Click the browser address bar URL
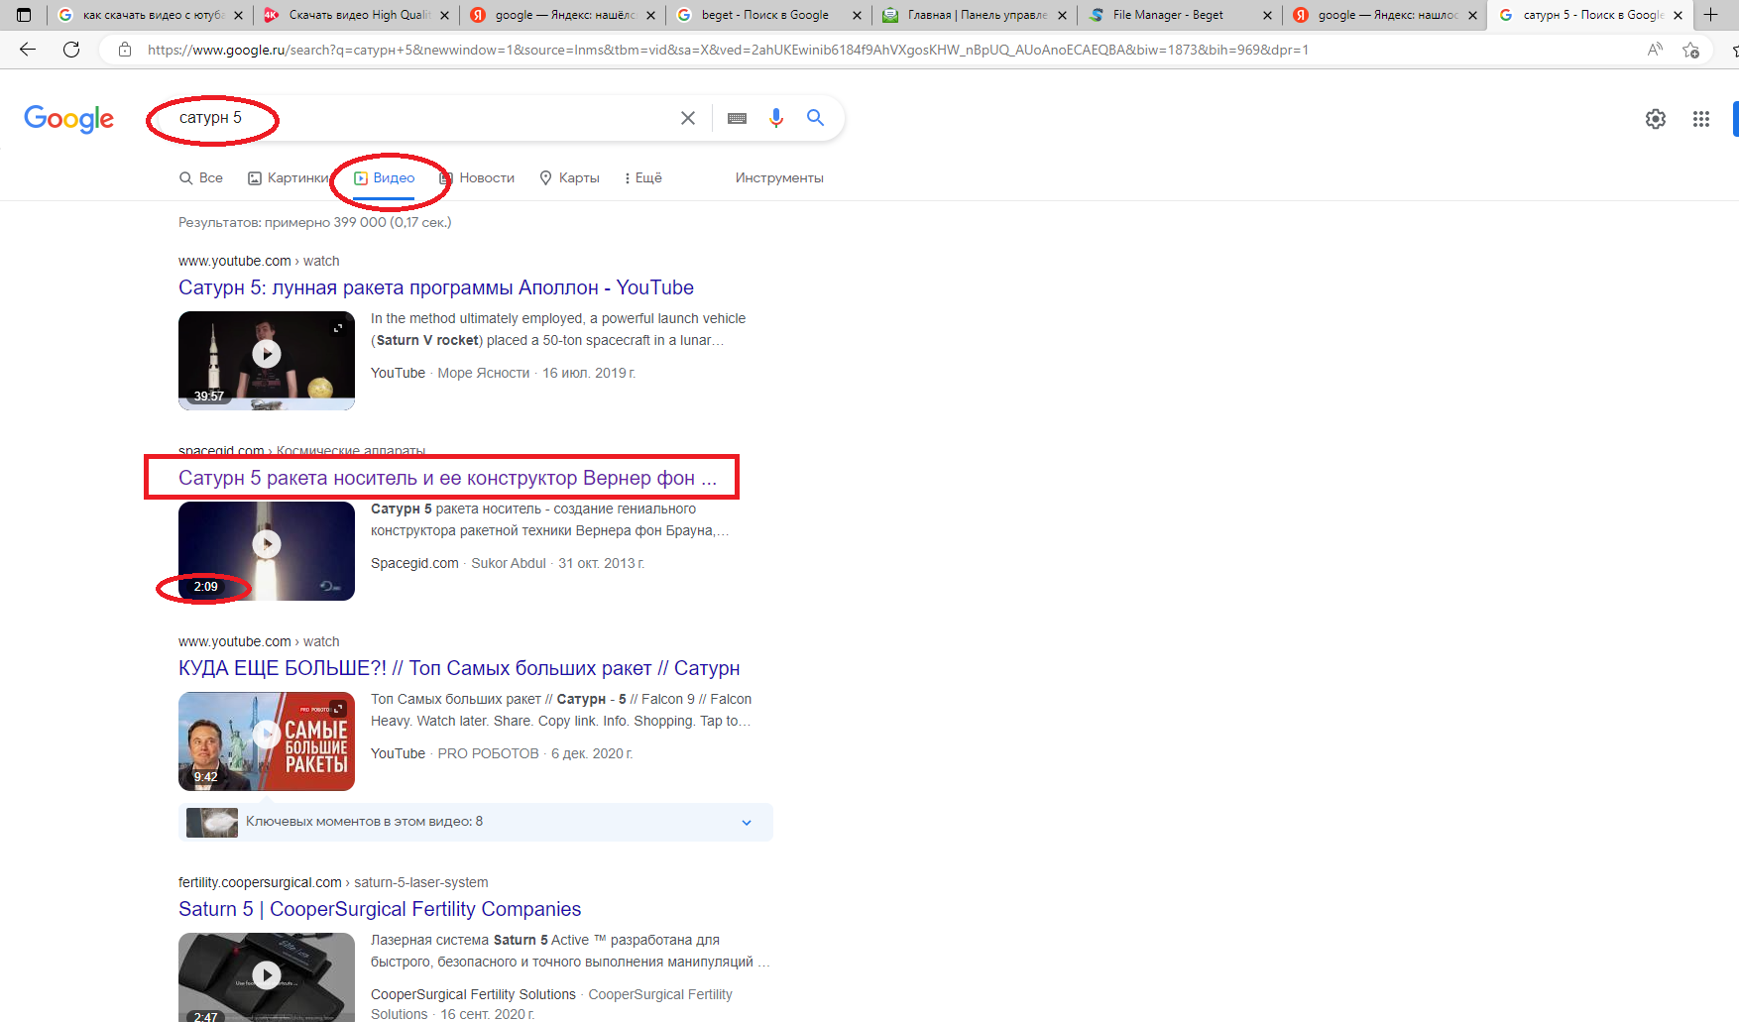 click(728, 50)
